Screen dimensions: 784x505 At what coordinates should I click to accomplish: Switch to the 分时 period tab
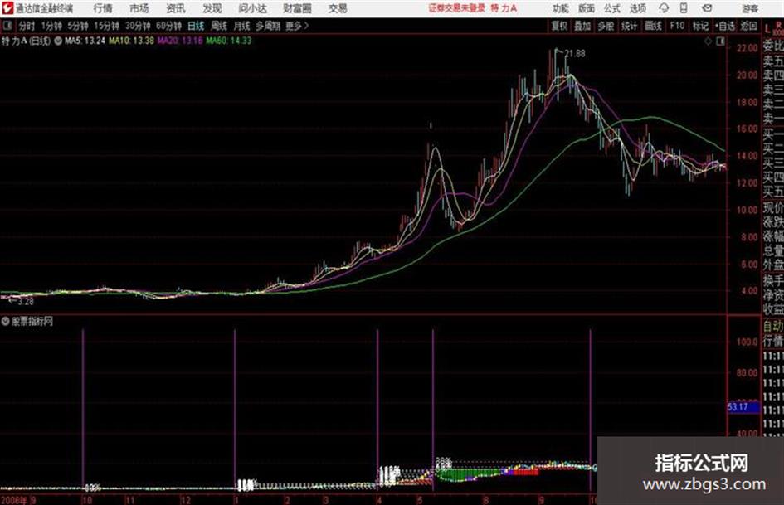click(27, 26)
